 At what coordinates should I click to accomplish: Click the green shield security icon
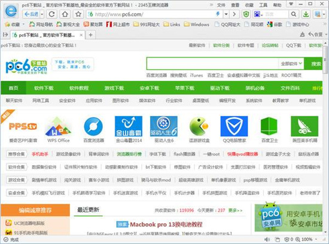point(246,14)
